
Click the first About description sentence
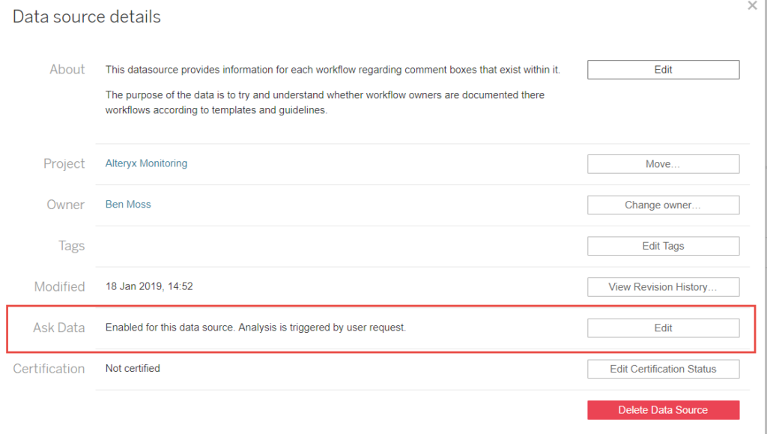tap(333, 70)
